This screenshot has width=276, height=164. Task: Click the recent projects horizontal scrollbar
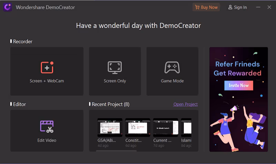(x=116, y=151)
